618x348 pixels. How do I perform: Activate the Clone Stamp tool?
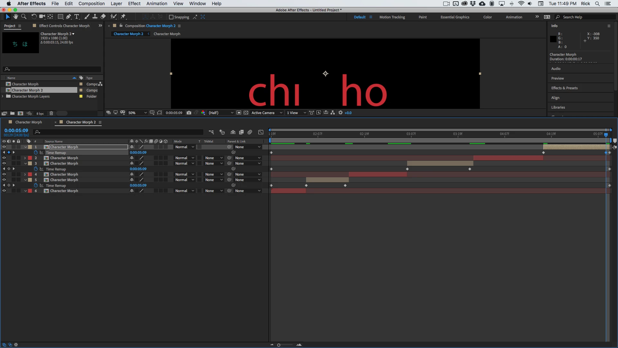pyautogui.click(x=95, y=17)
